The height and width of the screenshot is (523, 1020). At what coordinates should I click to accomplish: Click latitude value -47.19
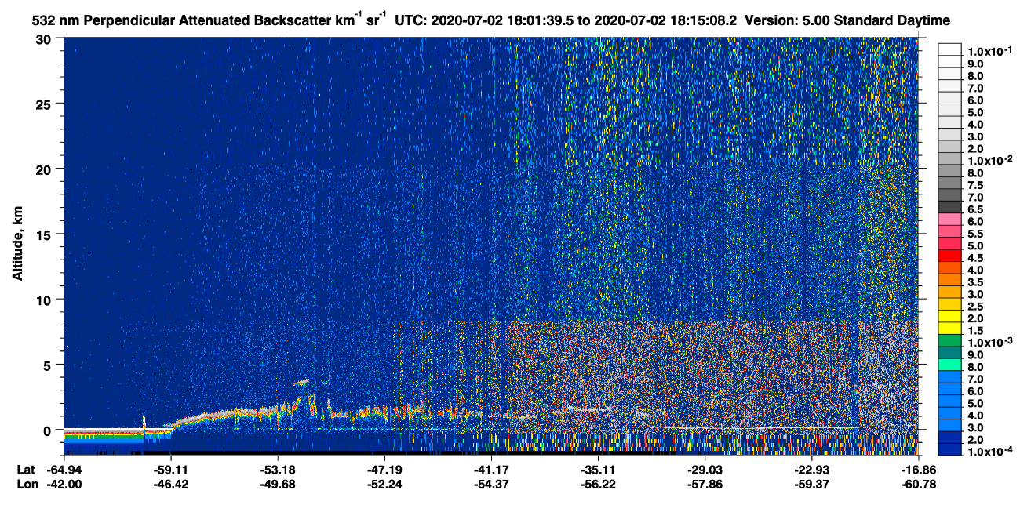384,470
